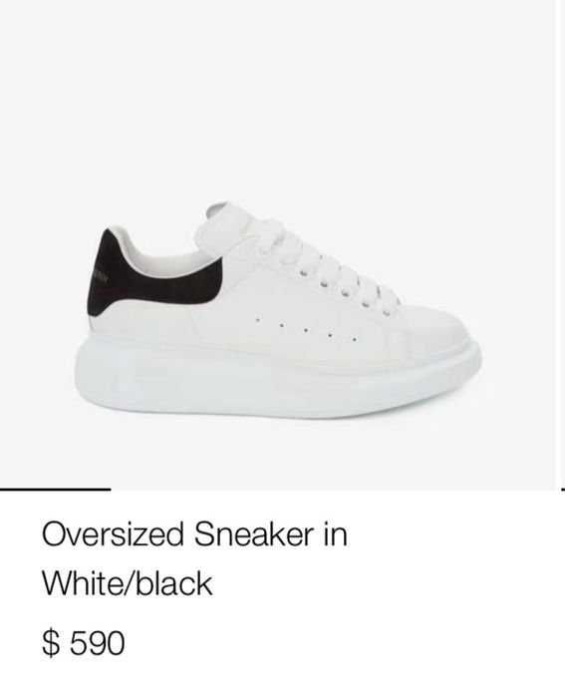Viewport: 565px width, 697px height.
Task: Click the word "Oversized" in product title
Action: click(113, 533)
